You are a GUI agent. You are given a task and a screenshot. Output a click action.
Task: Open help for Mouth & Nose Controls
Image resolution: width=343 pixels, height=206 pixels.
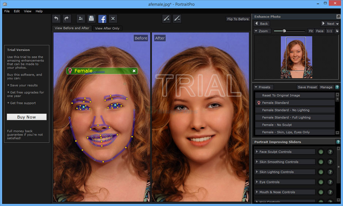pyautogui.click(x=330, y=192)
